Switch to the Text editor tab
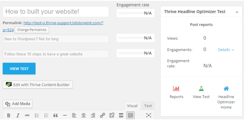The width and height of the screenshot is (244, 121). [x=148, y=106]
